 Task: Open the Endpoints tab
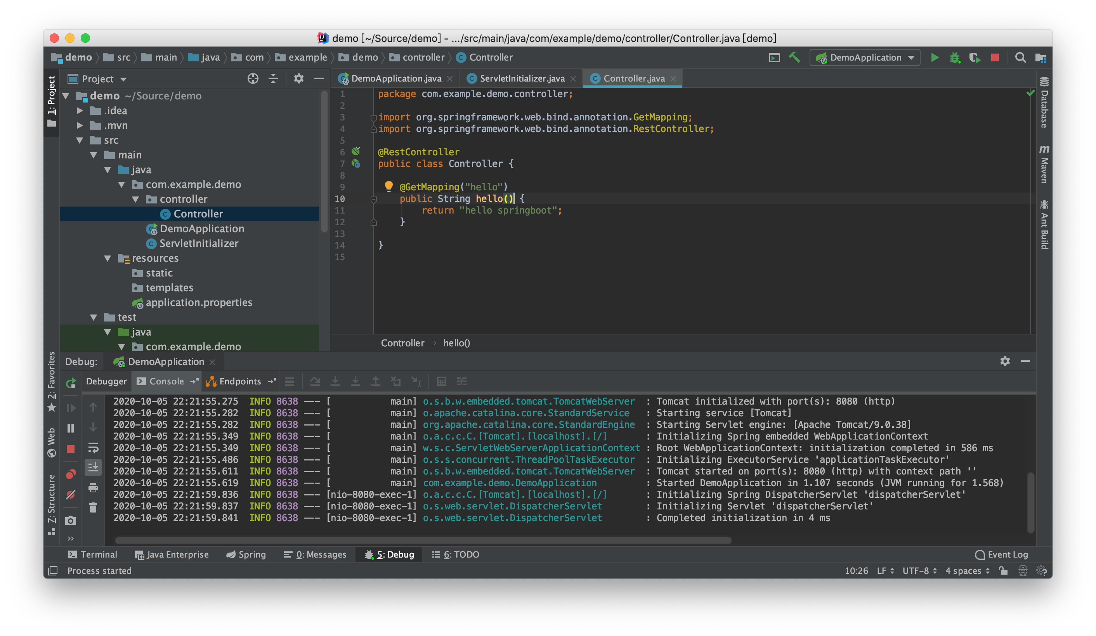click(x=239, y=381)
